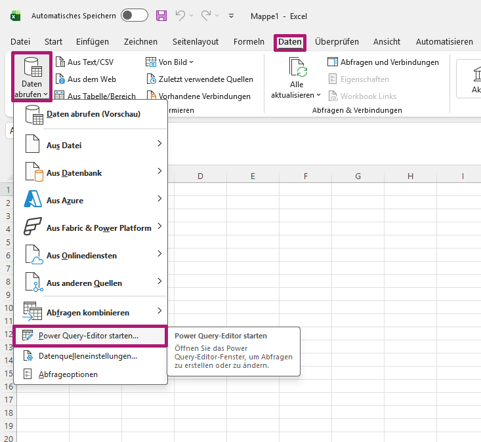Viewport: 481px width, 442px height.
Task: Open Customize Quick Access Toolbar dropdown
Action: (231, 16)
